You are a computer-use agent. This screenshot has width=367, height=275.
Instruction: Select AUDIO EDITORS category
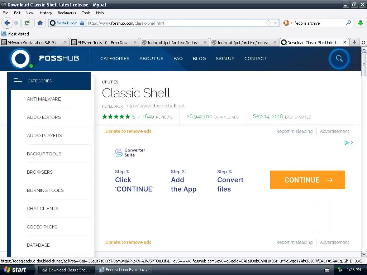point(44,117)
